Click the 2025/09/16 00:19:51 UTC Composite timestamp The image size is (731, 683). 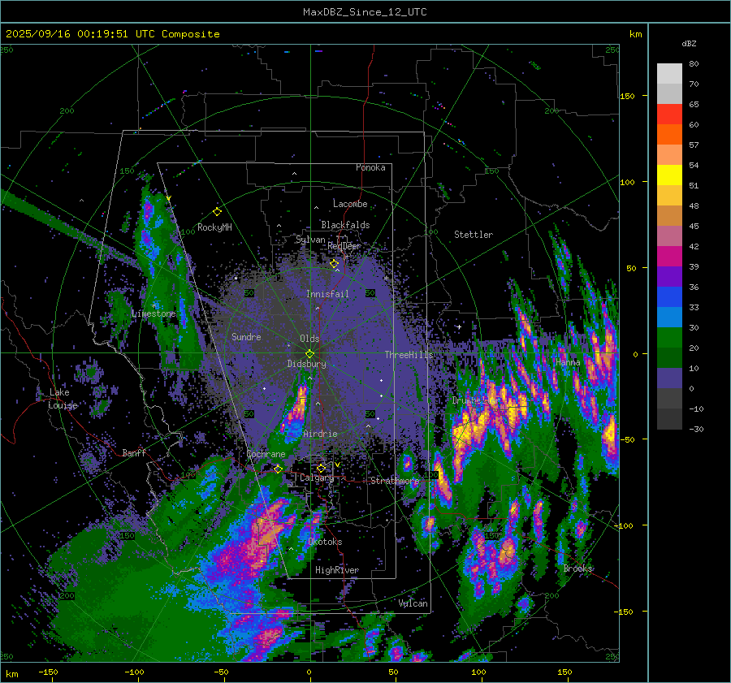click(112, 33)
